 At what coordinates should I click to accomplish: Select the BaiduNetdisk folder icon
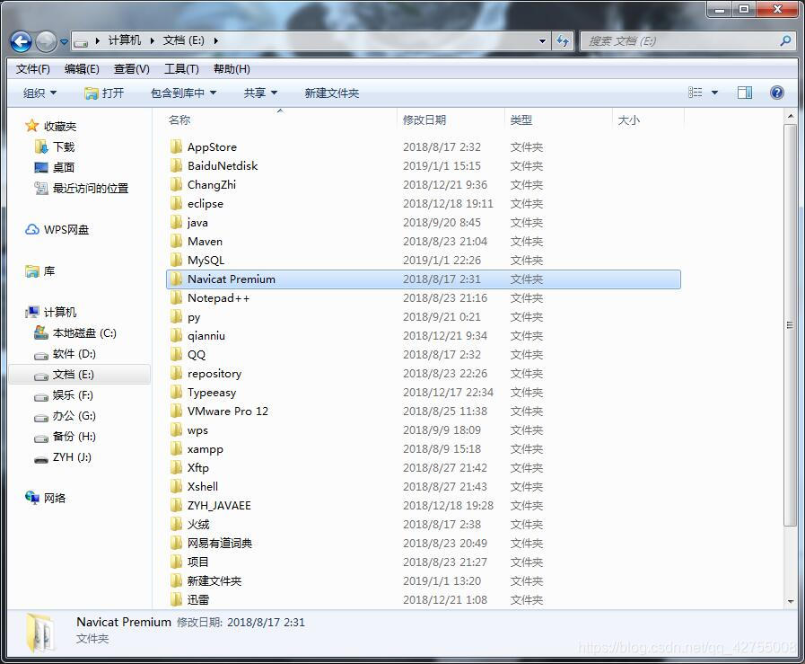click(176, 165)
